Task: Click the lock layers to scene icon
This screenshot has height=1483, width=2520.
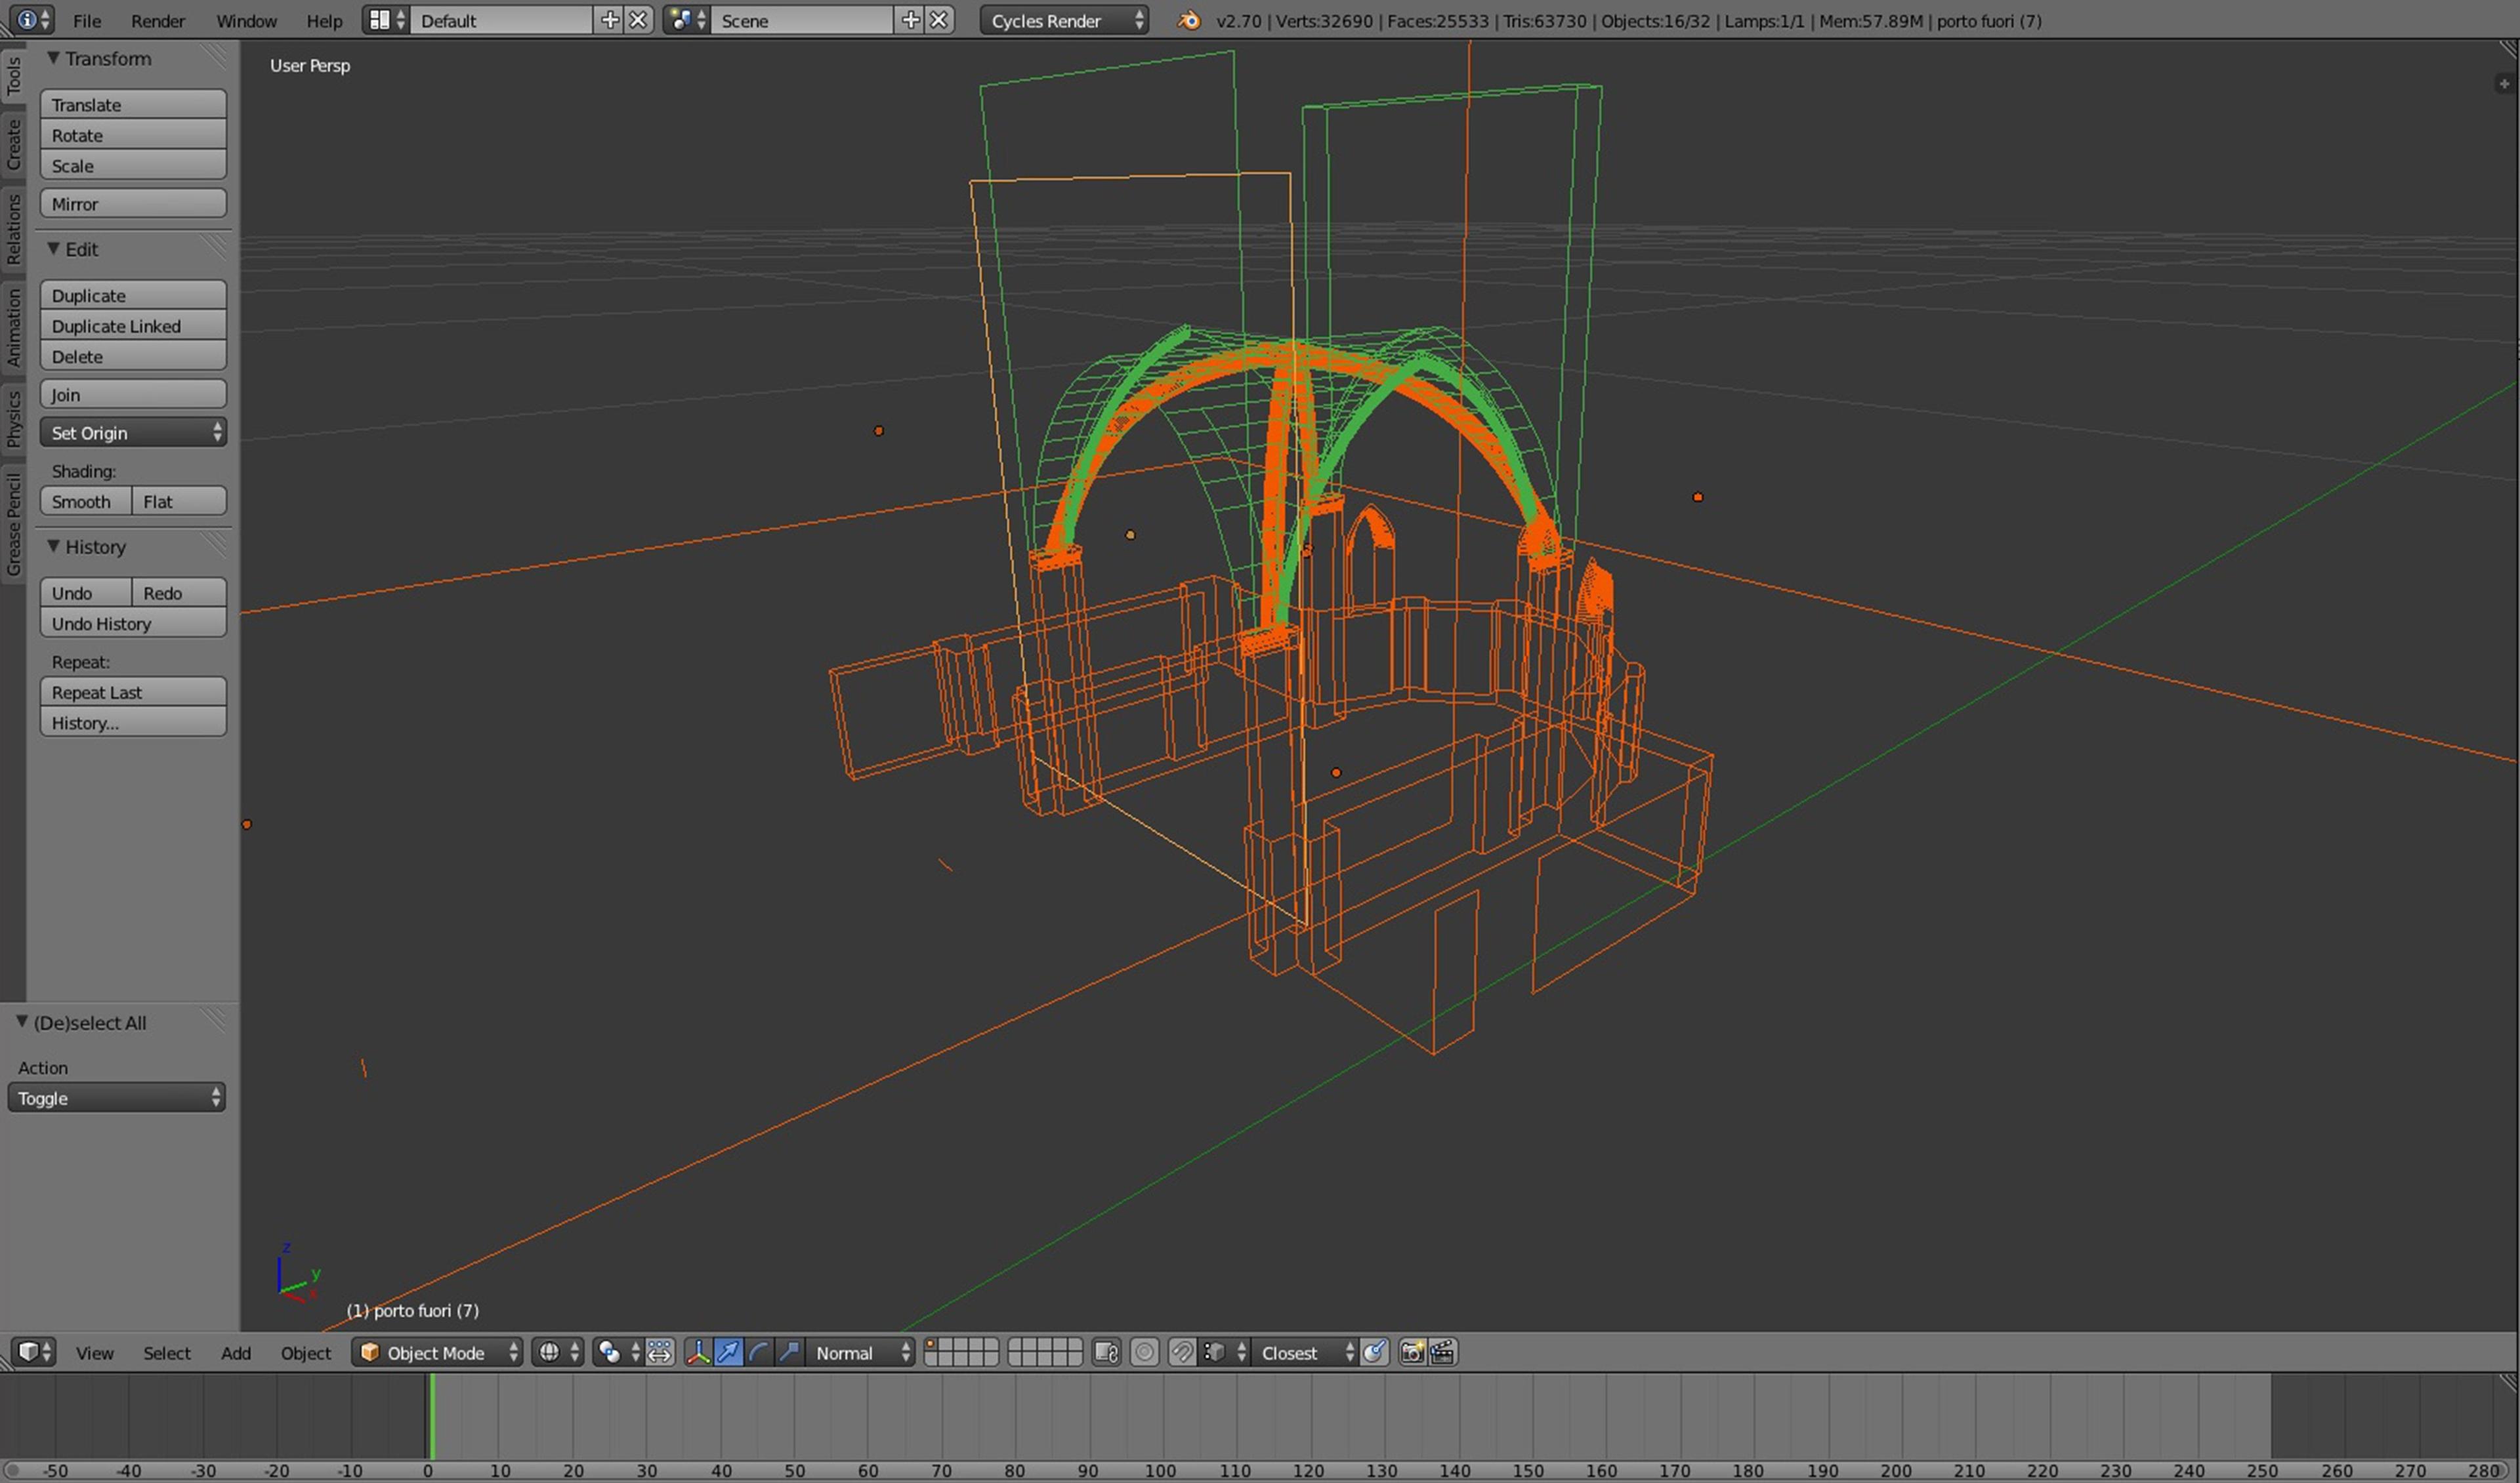Action: pyautogui.click(x=1106, y=1352)
